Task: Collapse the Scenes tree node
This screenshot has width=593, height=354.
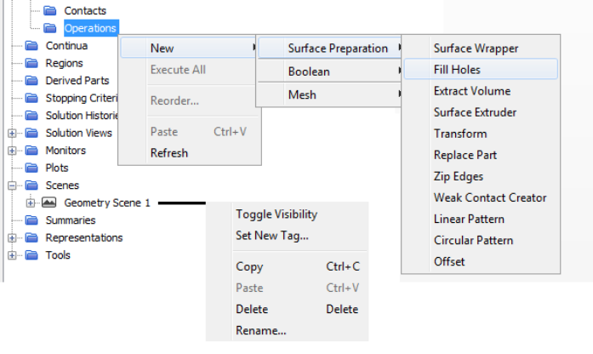Action: pyautogui.click(x=12, y=186)
